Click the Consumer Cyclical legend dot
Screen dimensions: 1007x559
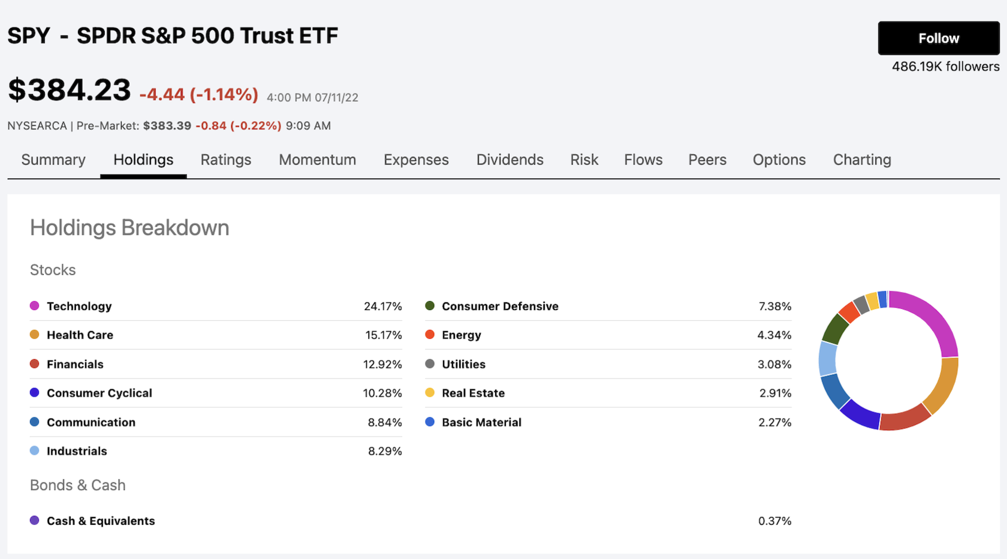35,393
